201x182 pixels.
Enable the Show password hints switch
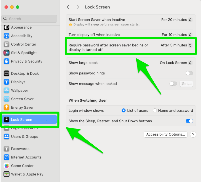click(189, 73)
